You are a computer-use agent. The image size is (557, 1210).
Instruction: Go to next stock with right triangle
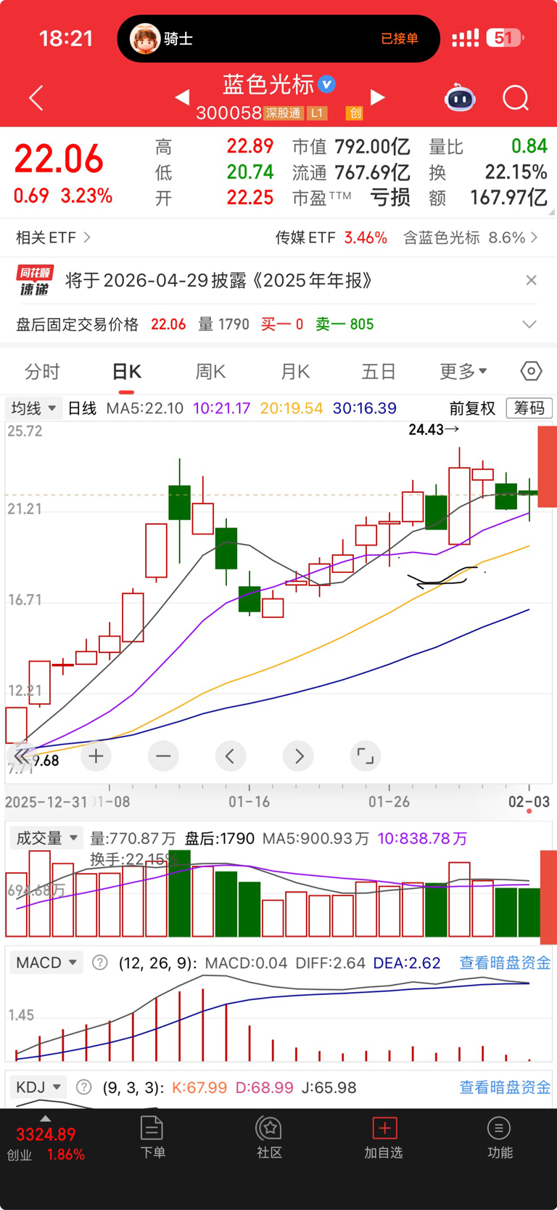coord(377,97)
